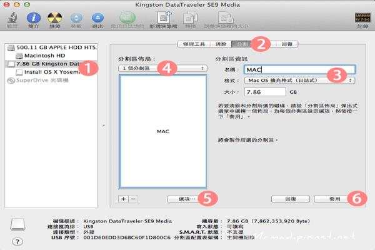This screenshot has width=375, height=250.
Task: Click the Verify microscope toolbar icon
Action: [x=12, y=18]
